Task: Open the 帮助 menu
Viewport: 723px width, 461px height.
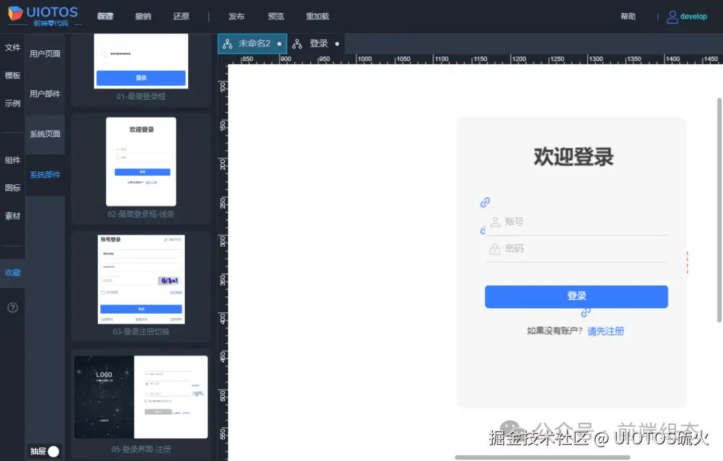Action: click(627, 16)
